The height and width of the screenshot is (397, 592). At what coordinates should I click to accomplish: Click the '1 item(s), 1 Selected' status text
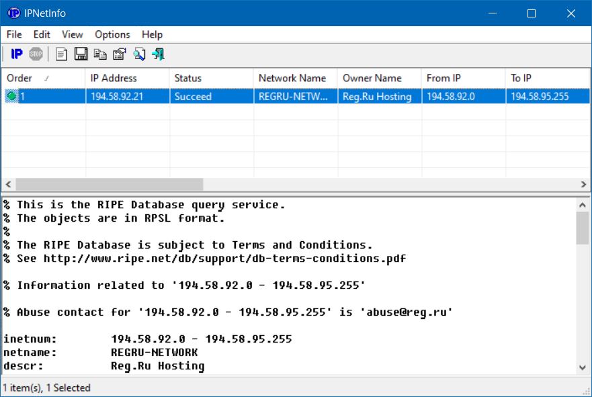tap(47, 388)
